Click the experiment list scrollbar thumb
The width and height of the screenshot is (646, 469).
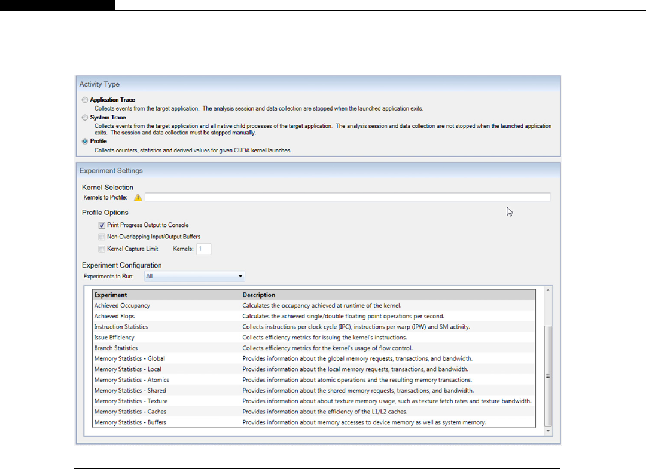[x=548, y=376]
